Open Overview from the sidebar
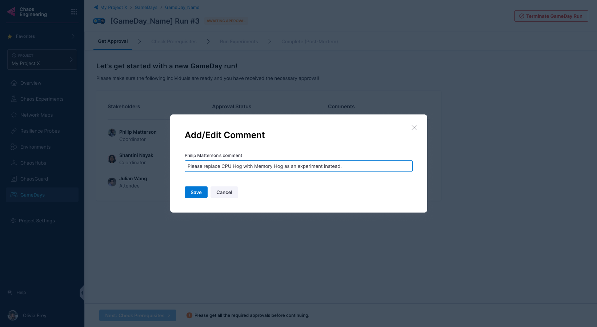 click(31, 83)
